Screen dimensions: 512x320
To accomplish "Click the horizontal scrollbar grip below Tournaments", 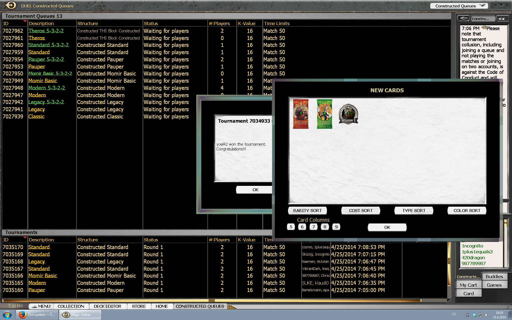I will point(211,301).
